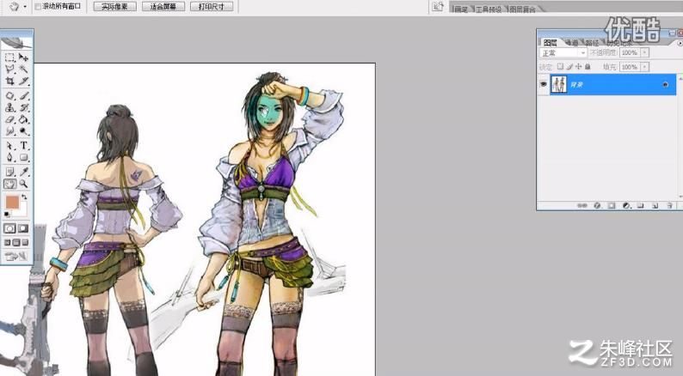The image size is (683, 376).
Task: Select the Polygonal Lasso tool
Action: (x=9, y=70)
